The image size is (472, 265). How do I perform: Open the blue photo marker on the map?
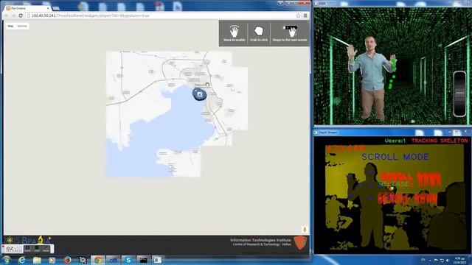click(200, 94)
